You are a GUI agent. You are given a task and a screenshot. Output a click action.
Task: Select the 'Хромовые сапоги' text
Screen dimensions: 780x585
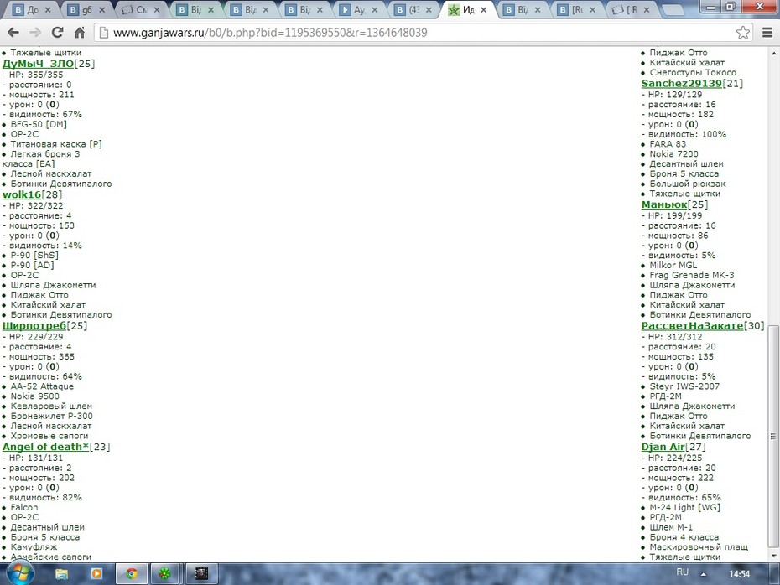click(49, 436)
